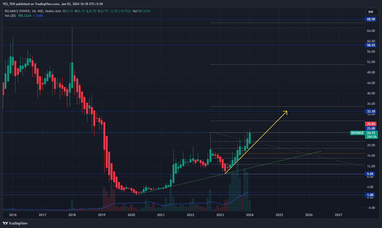The width and height of the screenshot is (382, 228).
Task: Click the 2018 label on the time axis
Action: pos(72,215)
